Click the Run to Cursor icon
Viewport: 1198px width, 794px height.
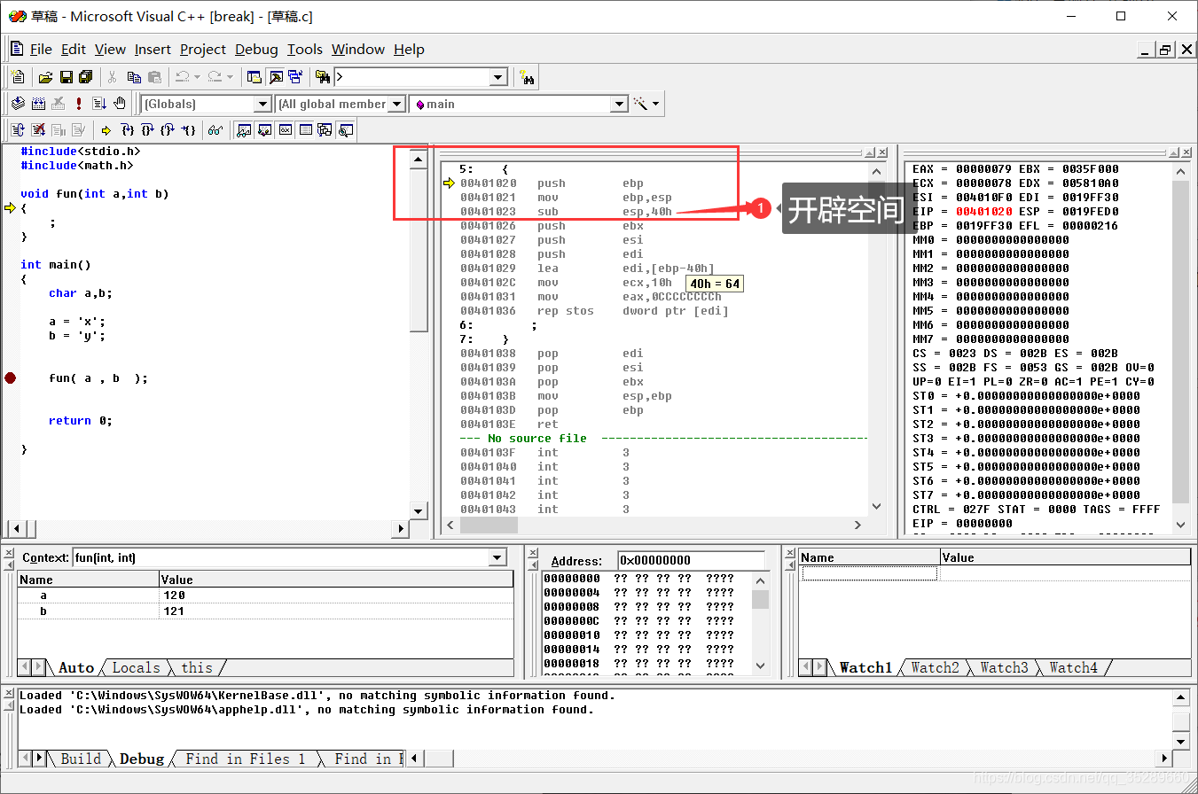click(x=189, y=129)
